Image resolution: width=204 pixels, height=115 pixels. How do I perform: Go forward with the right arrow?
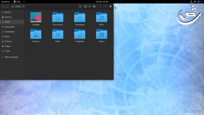(7, 6)
